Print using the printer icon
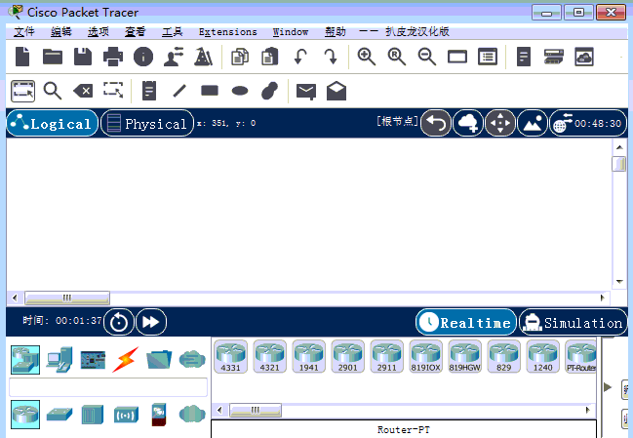The height and width of the screenshot is (438, 633). (113, 57)
